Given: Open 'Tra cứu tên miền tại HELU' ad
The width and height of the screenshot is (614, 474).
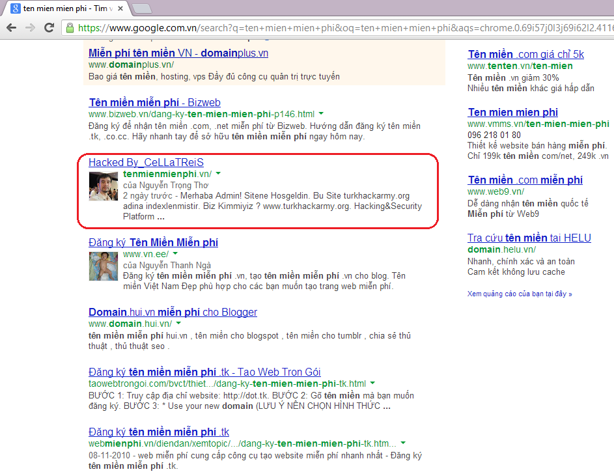Looking at the screenshot, I should coord(529,238).
